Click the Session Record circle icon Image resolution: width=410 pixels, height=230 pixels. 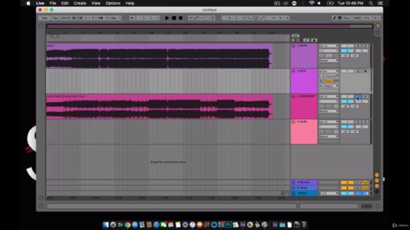click(x=213, y=18)
